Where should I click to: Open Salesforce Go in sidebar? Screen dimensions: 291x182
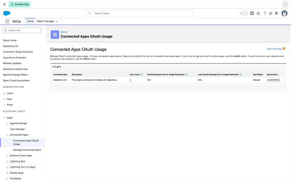[11, 46]
